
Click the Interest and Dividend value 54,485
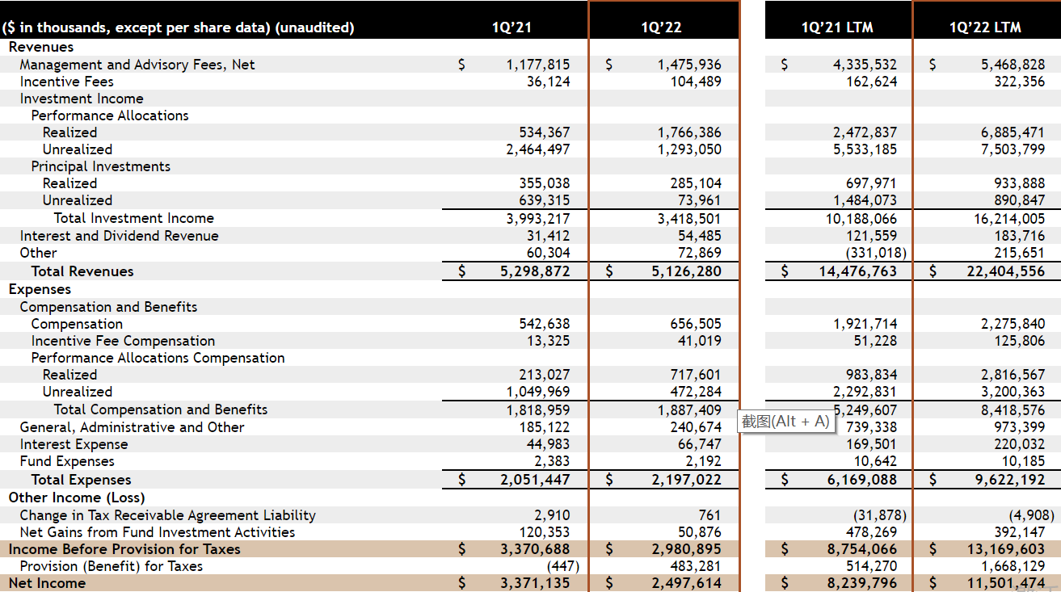[700, 236]
